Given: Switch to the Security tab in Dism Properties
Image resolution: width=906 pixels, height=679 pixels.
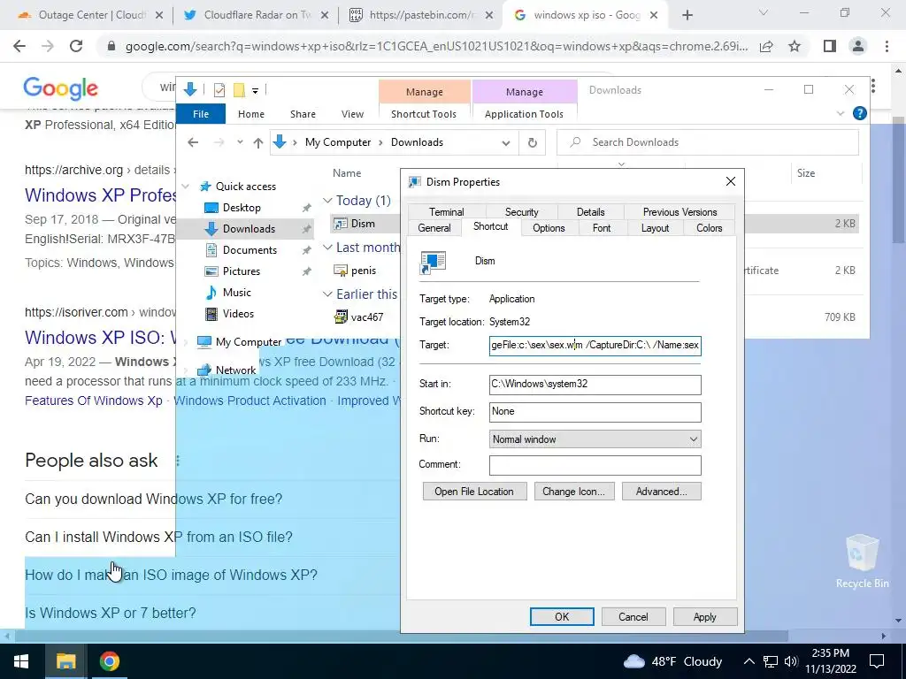Looking at the screenshot, I should point(521,212).
